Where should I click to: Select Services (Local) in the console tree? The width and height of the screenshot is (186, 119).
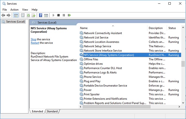point(15,22)
